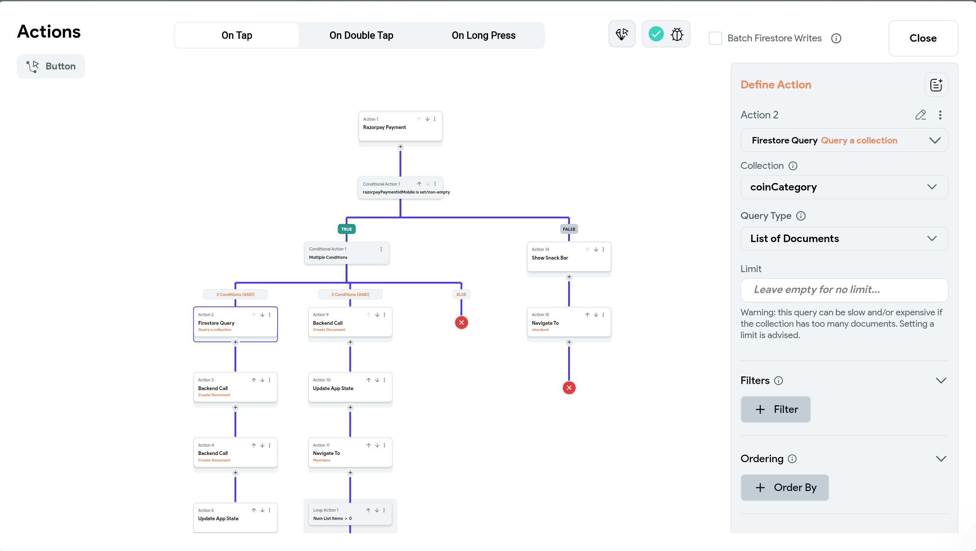Switch to the On Double Tap tab
This screenshot has width=976, height=551.
[361, 35]
